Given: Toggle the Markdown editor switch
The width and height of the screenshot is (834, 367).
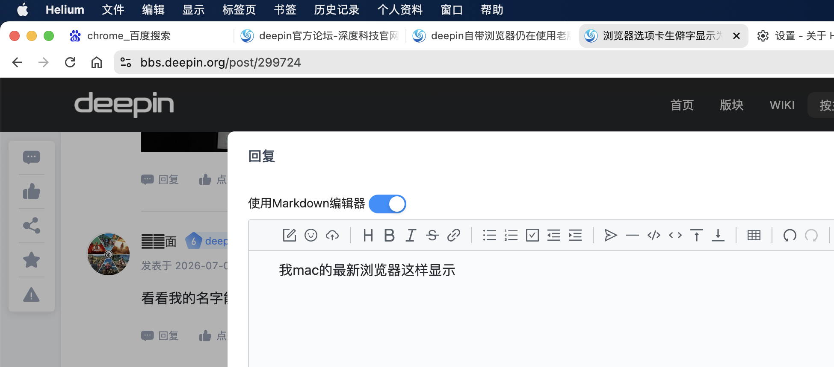Looking at the screenshot, I should [x=387, y=204].
